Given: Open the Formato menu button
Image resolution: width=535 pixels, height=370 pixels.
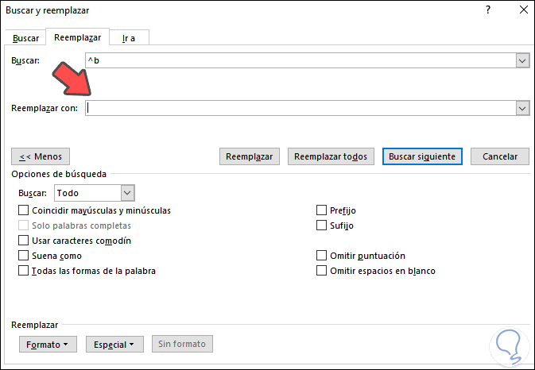Looking at the screenshot, I should (x=48, y=345).
